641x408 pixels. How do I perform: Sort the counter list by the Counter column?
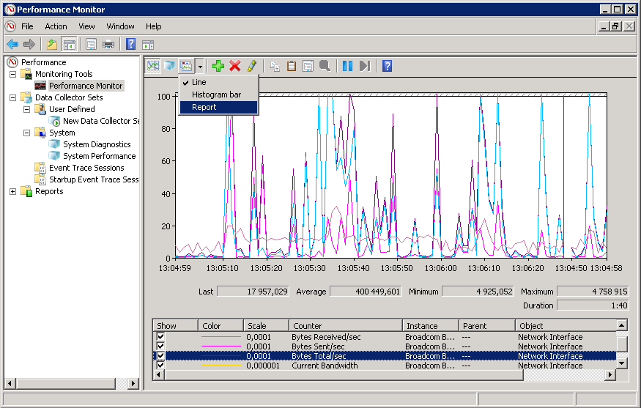(x=346, y=326)
